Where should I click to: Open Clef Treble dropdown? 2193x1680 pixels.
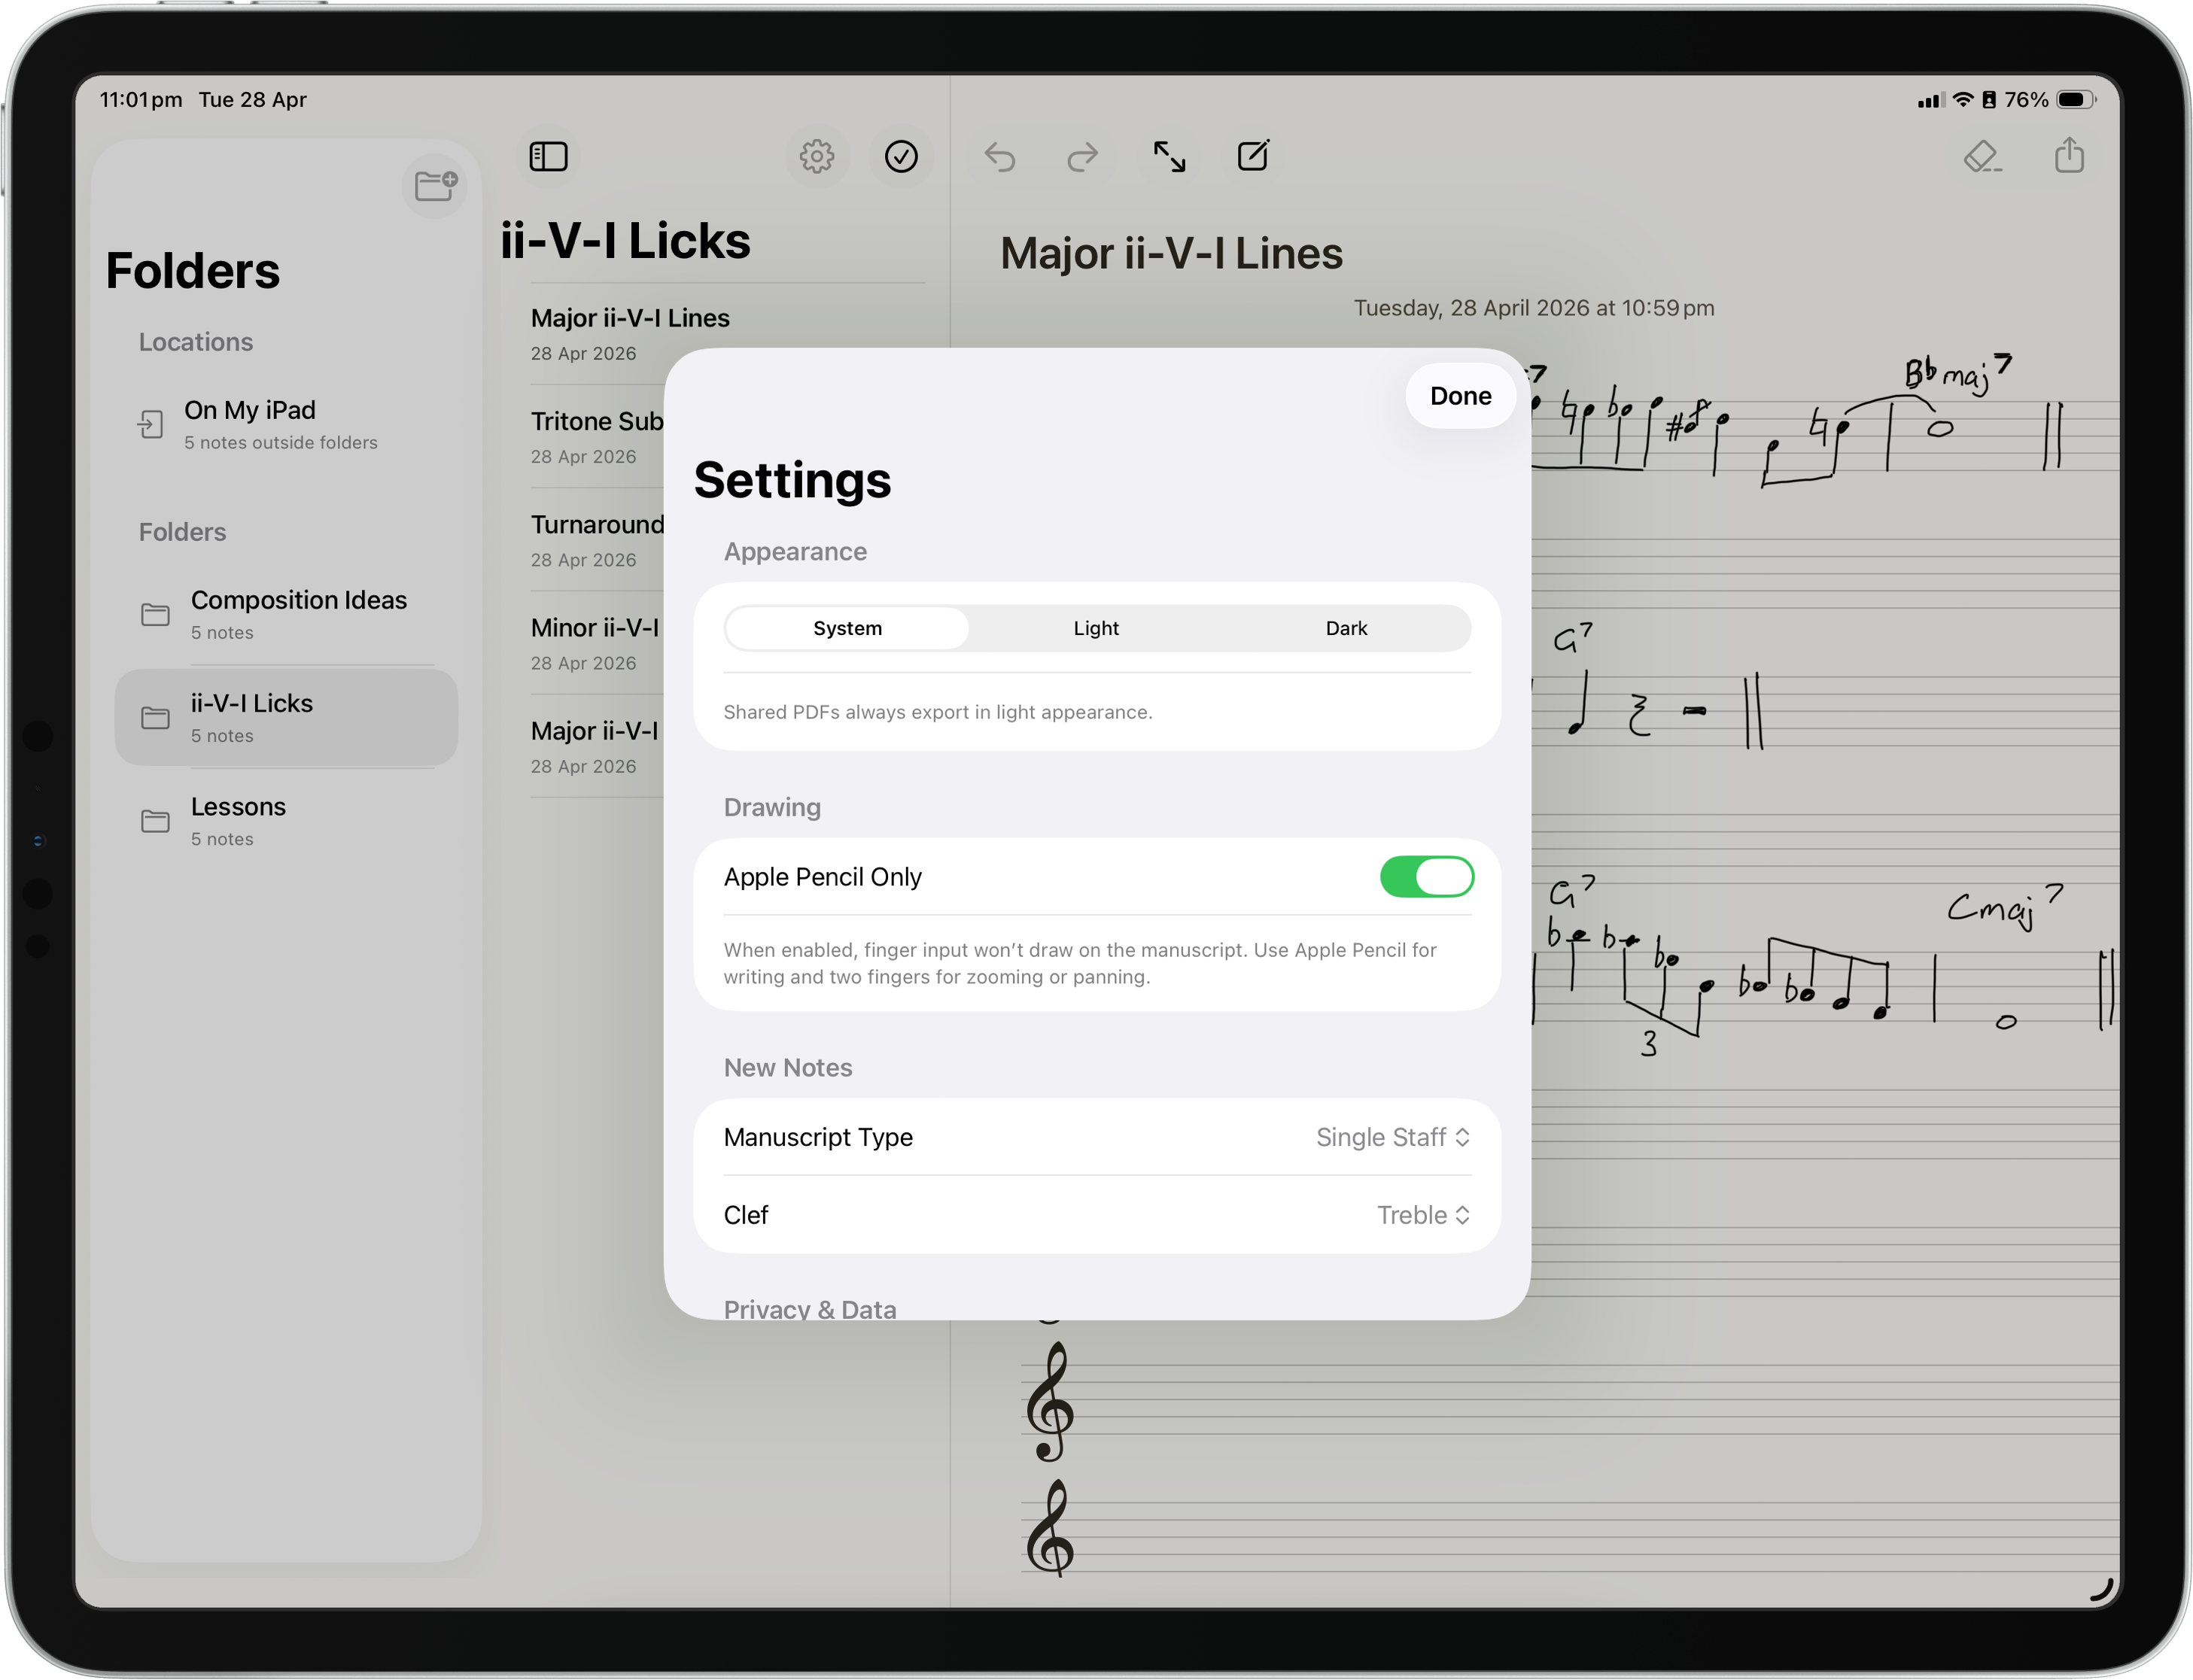(1423, 1215)
